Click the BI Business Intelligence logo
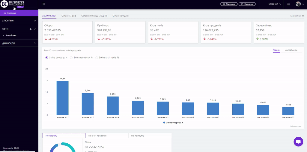307x152 pixels. (13, 4)
